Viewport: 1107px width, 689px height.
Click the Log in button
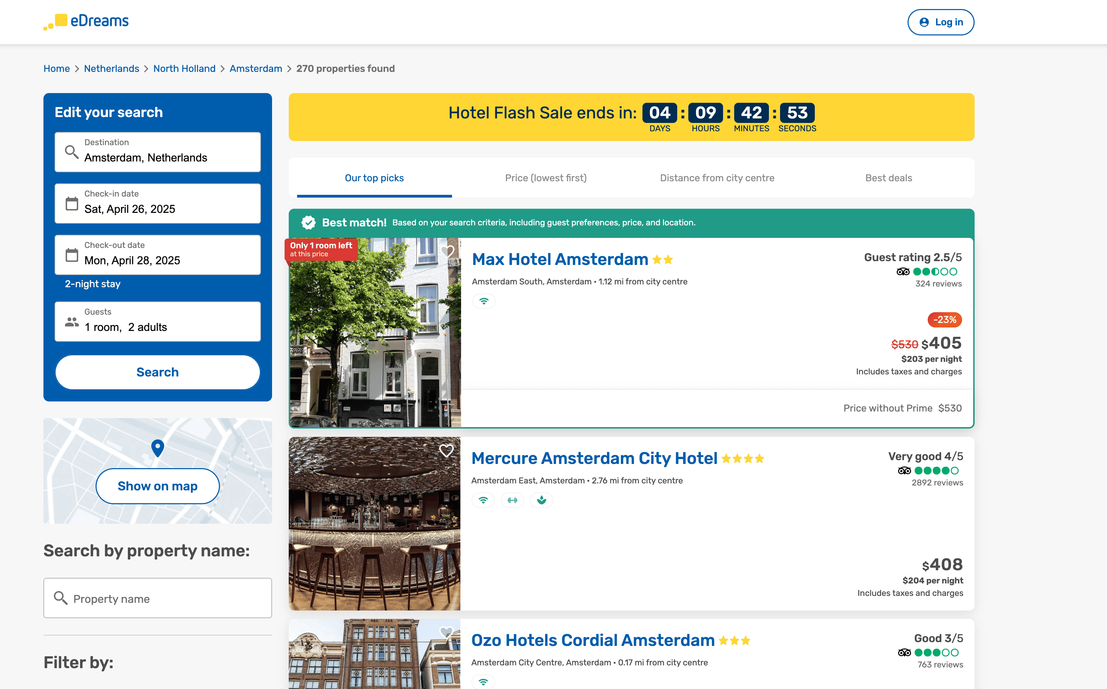pos(941,22)
